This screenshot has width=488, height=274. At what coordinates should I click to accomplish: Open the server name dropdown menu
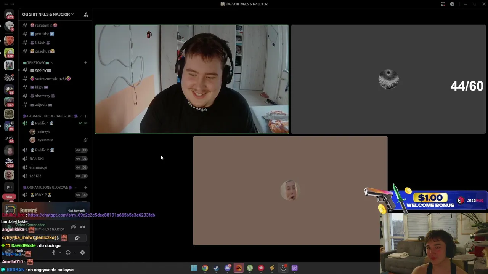48,14
